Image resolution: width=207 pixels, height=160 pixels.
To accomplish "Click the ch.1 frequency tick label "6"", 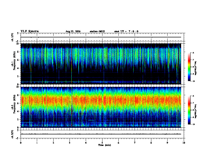I will [18, 60].
